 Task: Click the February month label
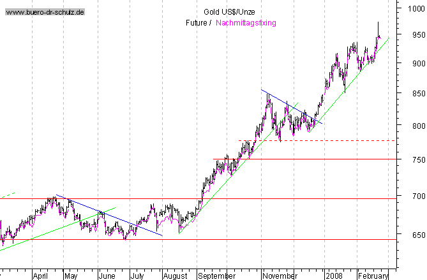373,276
